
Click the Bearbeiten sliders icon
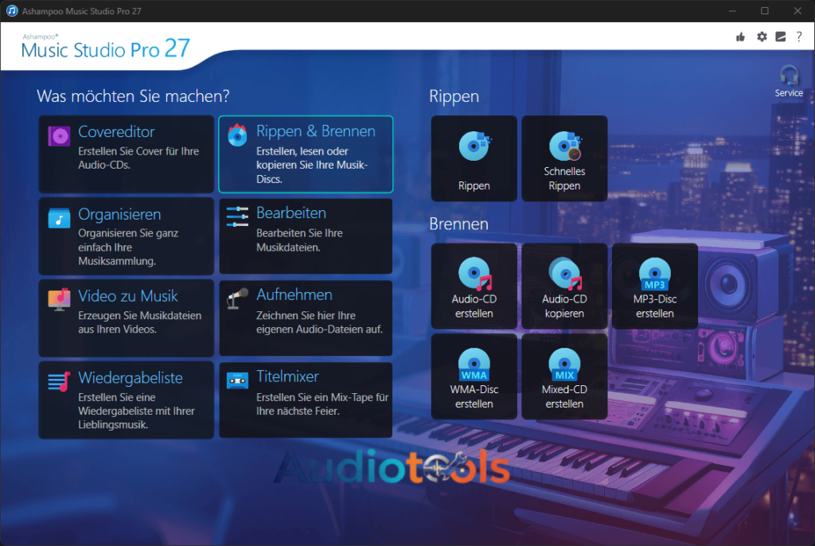click(x=237, y=216)
